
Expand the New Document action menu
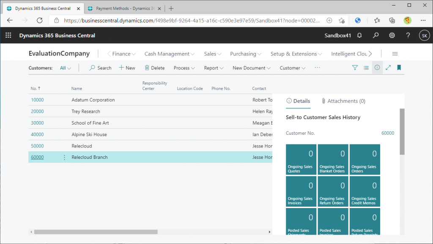click(x=252, y=68)
